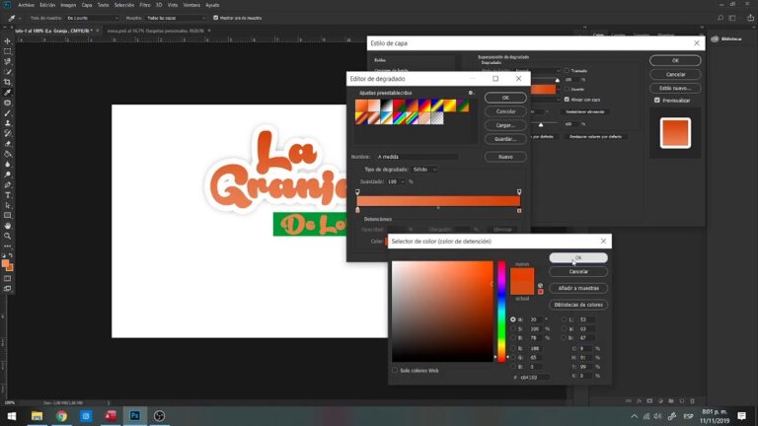
Task: Click the rainbow hue slider bar
Action: click(x=501, y=311)
